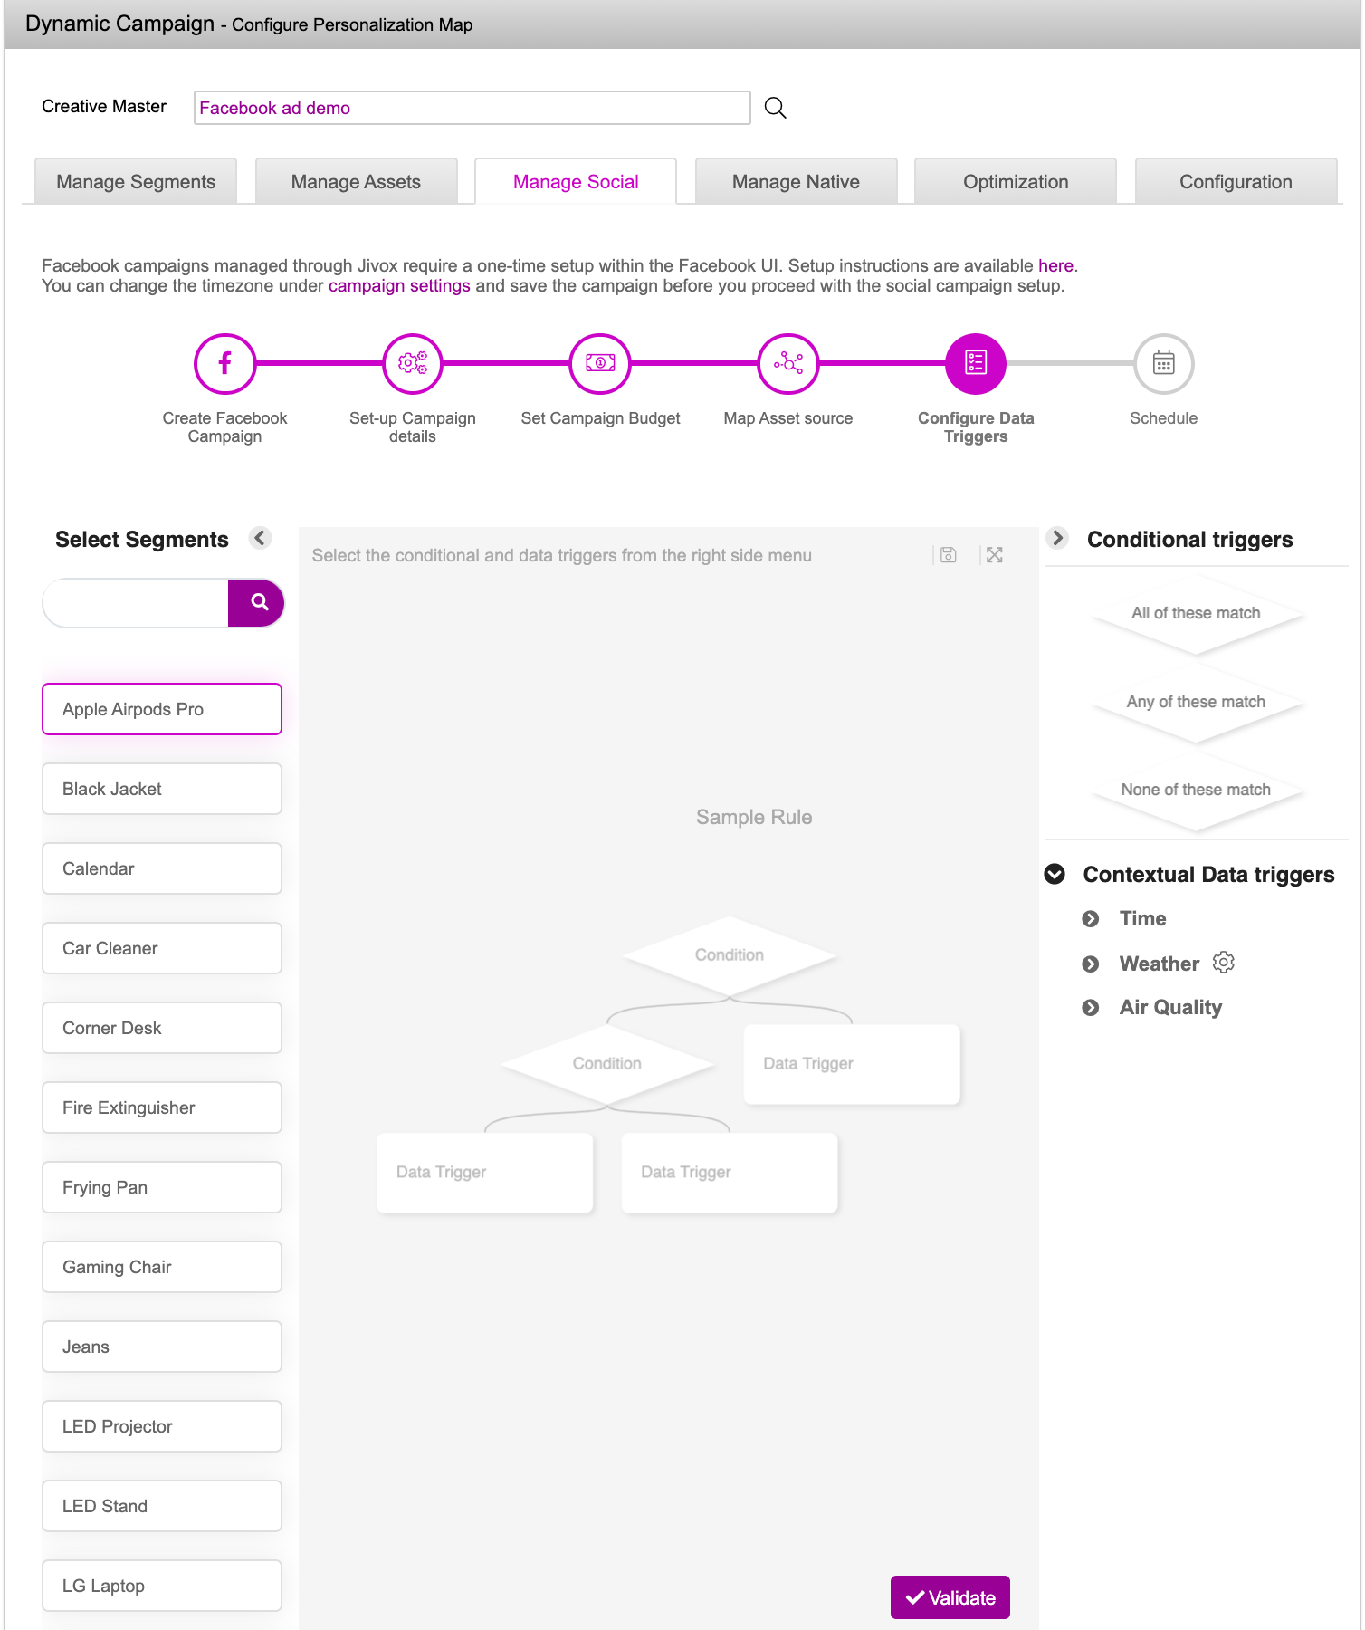Viewport: 1365px width, 1630px height.
Task: Open the Optimization tab
Action: (x=1015, y=182)
